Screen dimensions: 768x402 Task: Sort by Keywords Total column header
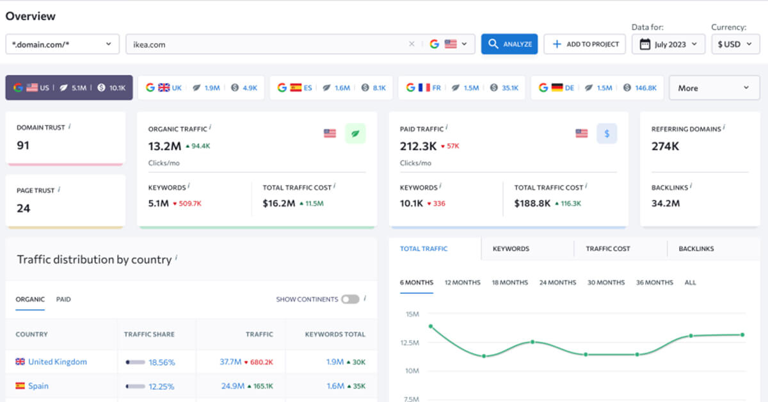[x=335, y=334]
